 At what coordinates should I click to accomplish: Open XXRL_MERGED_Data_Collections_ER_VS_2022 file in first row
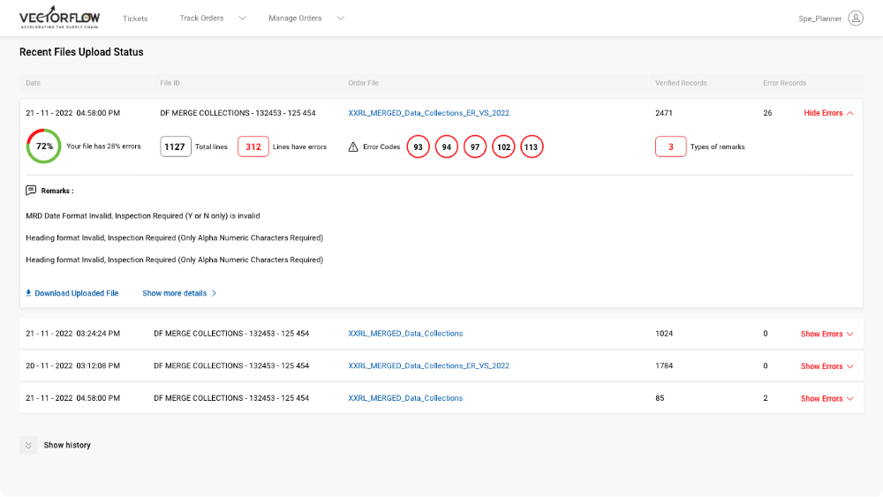[428, 113]
